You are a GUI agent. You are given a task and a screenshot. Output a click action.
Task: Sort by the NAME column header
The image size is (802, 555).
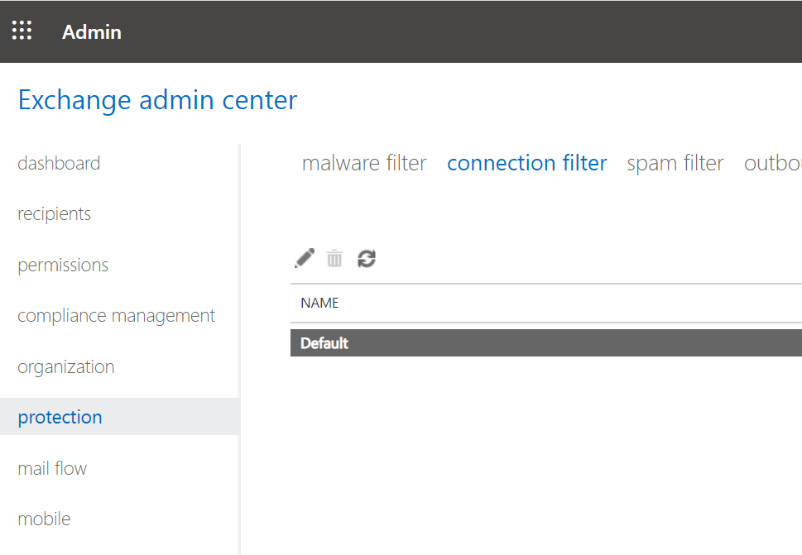[319, 303]
